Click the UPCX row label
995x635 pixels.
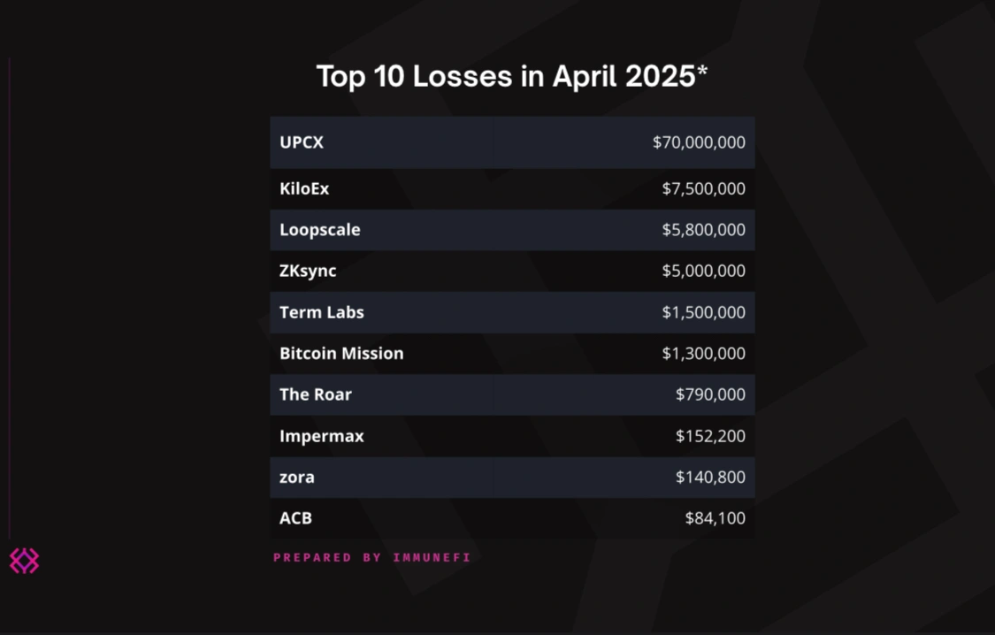(x=302, y=142)
